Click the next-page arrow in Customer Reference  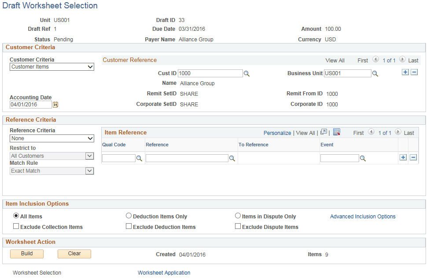point(402,59)
